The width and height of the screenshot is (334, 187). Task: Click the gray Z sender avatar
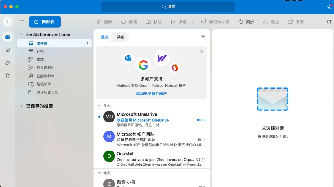[x=109, y=183]
